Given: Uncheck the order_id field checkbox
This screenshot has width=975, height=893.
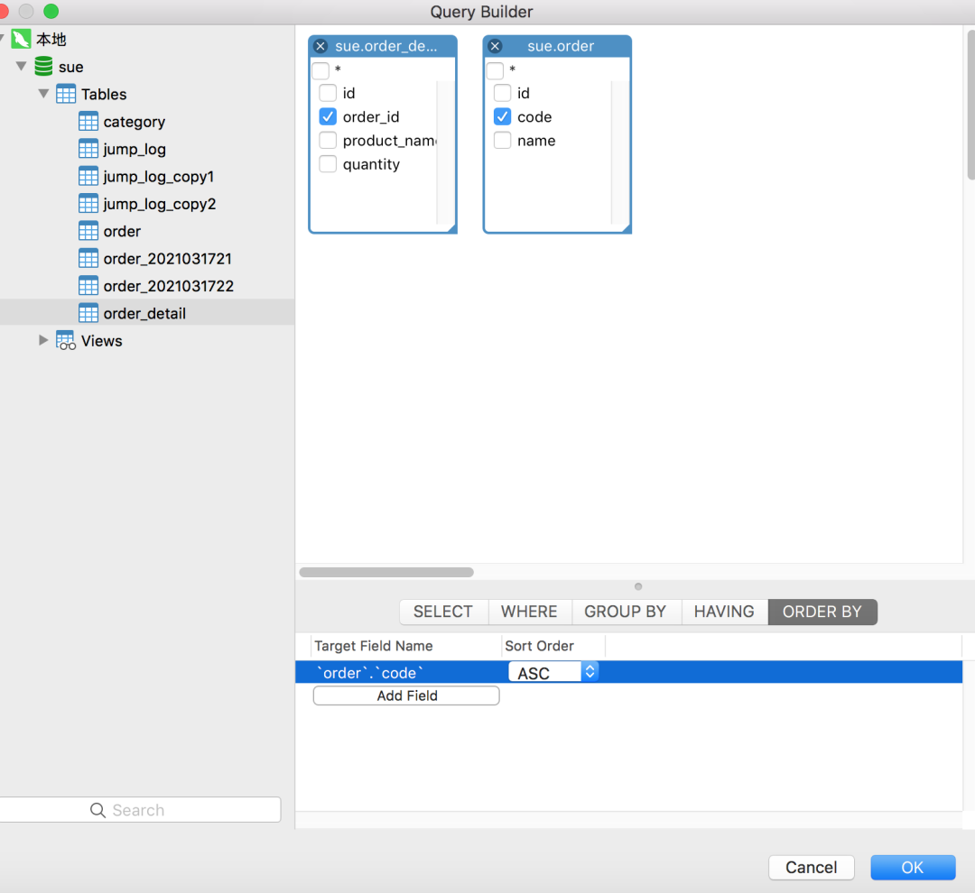Looking at the screenshot, I should pos(328,117).
